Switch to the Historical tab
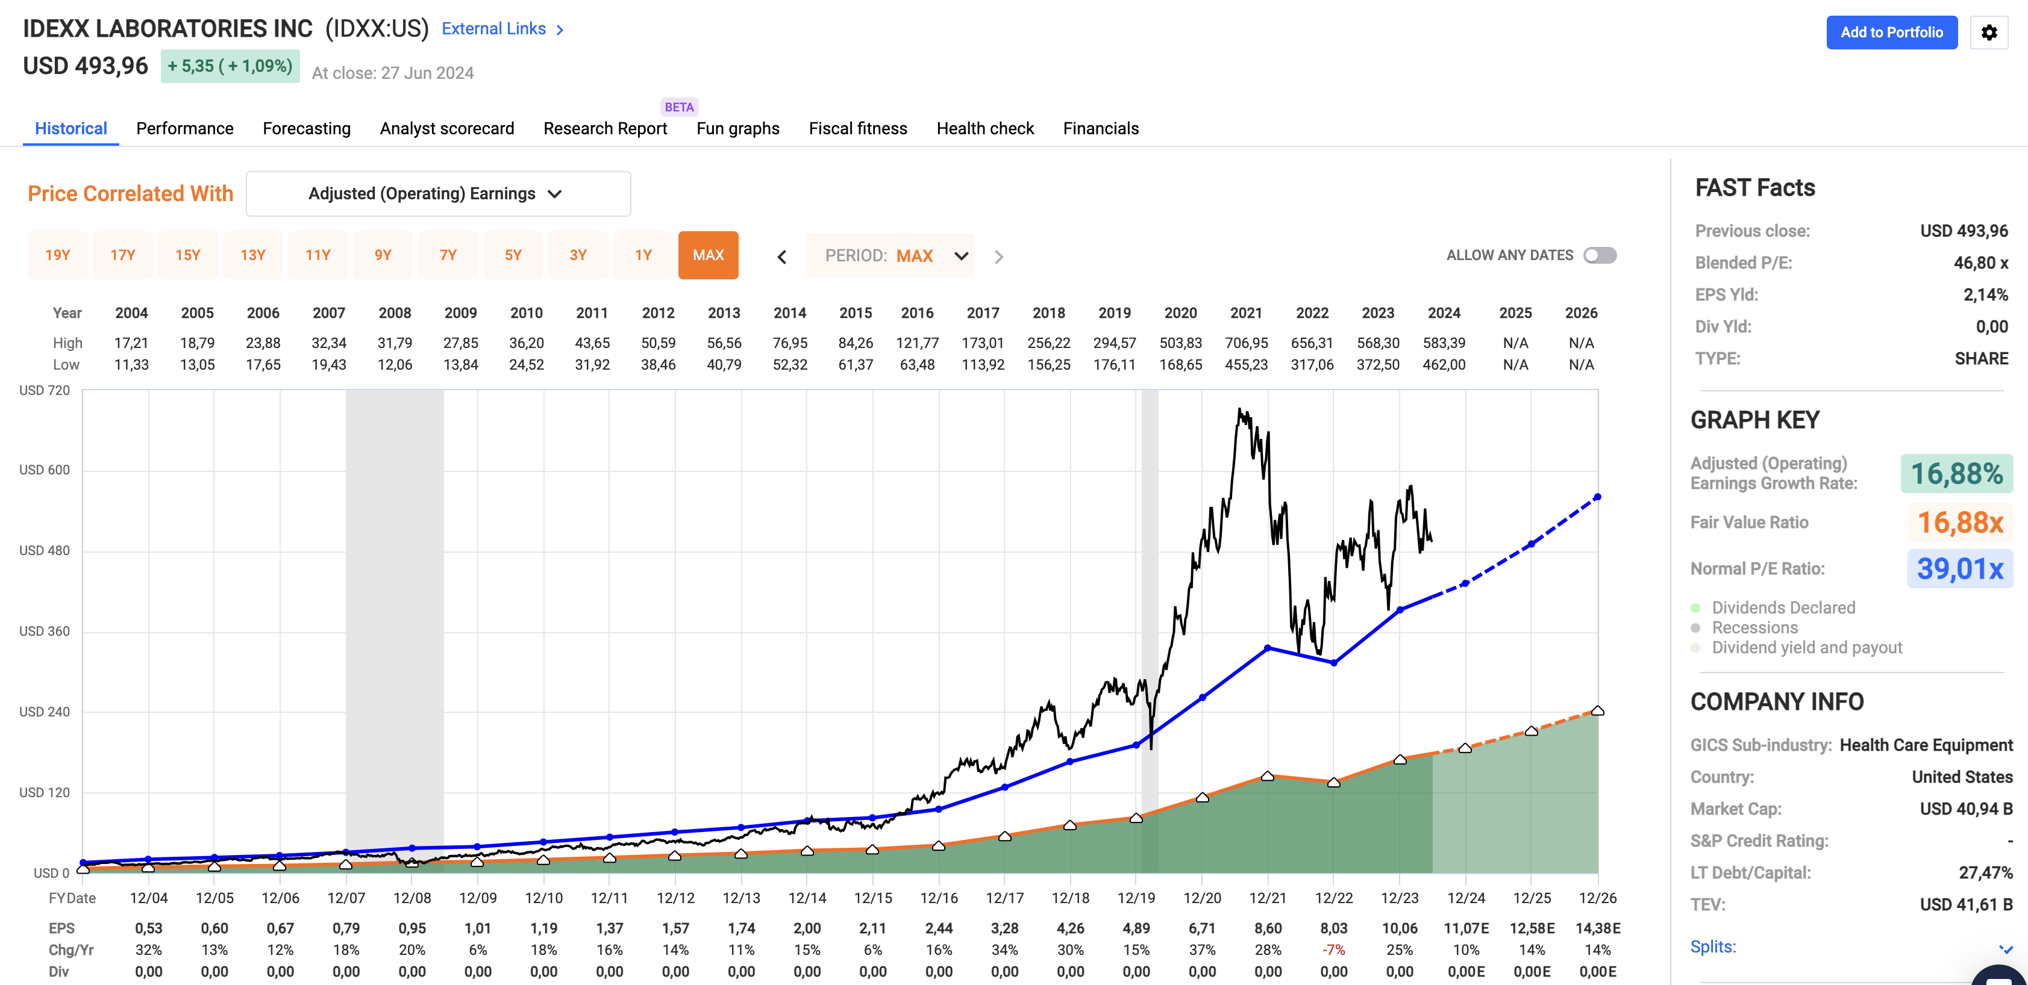The image size is (2028, 985). [x=71, y=128]
